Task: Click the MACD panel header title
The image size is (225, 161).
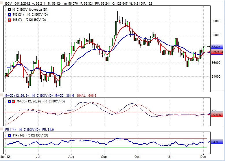Action: pos(27,95)
